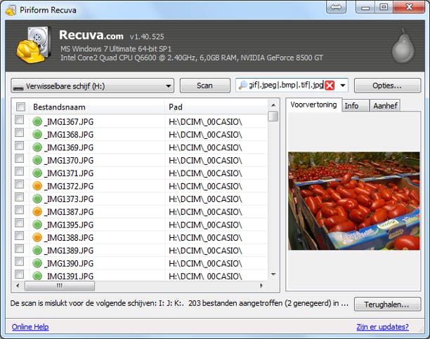Click the tomato preview image
This screenshot has height=339, width=430.
(x=353, y=201)
